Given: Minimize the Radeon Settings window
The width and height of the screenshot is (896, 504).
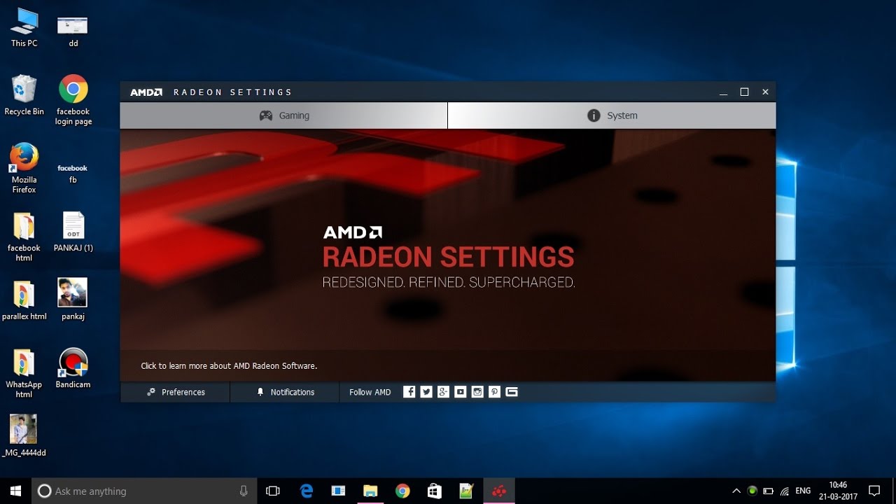Looking at the screenshot, I should pos(724,92).
